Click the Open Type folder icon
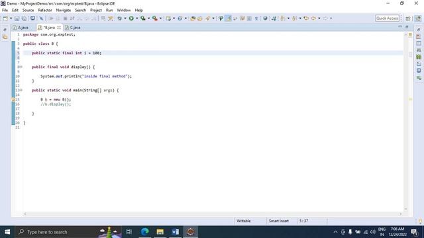 click(x=193, y=19)
